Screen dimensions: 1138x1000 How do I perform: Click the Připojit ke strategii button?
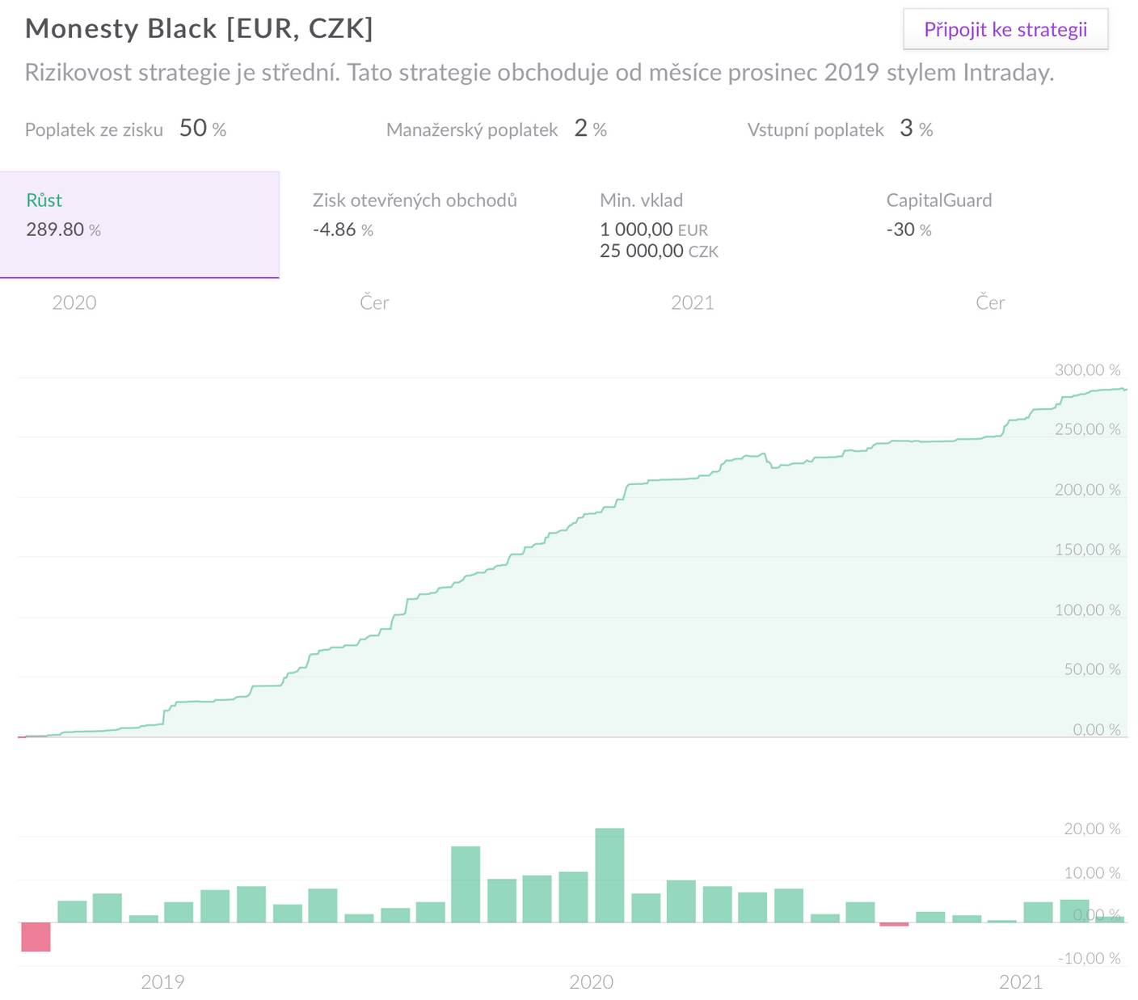pos(1005,30)
